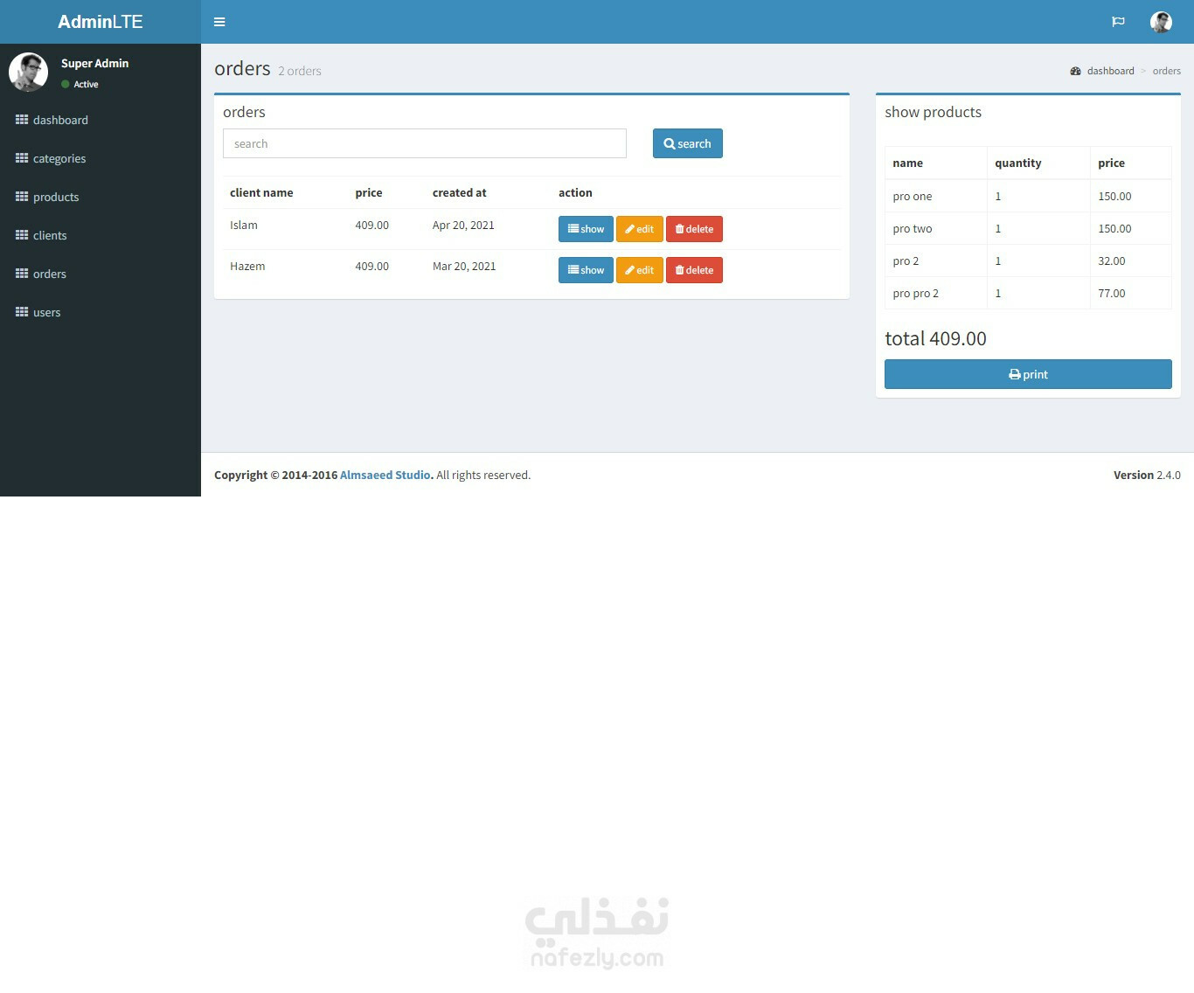This screenshot has width=1194, height=993.
Task: Delete Islam's order
Action: click(694, 229)
